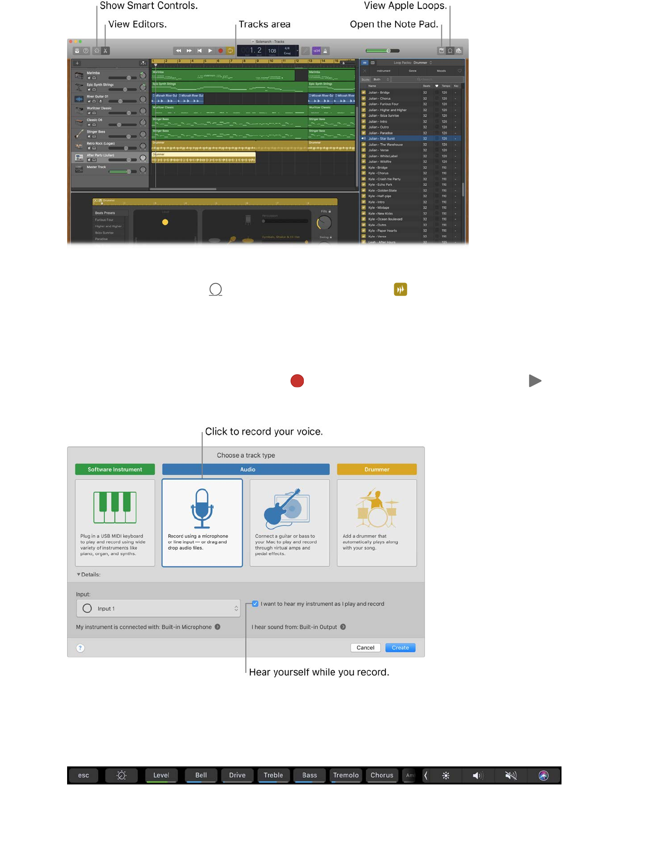Choose the MIDI keyboard software instrument tile

click(x=115, y=523)
